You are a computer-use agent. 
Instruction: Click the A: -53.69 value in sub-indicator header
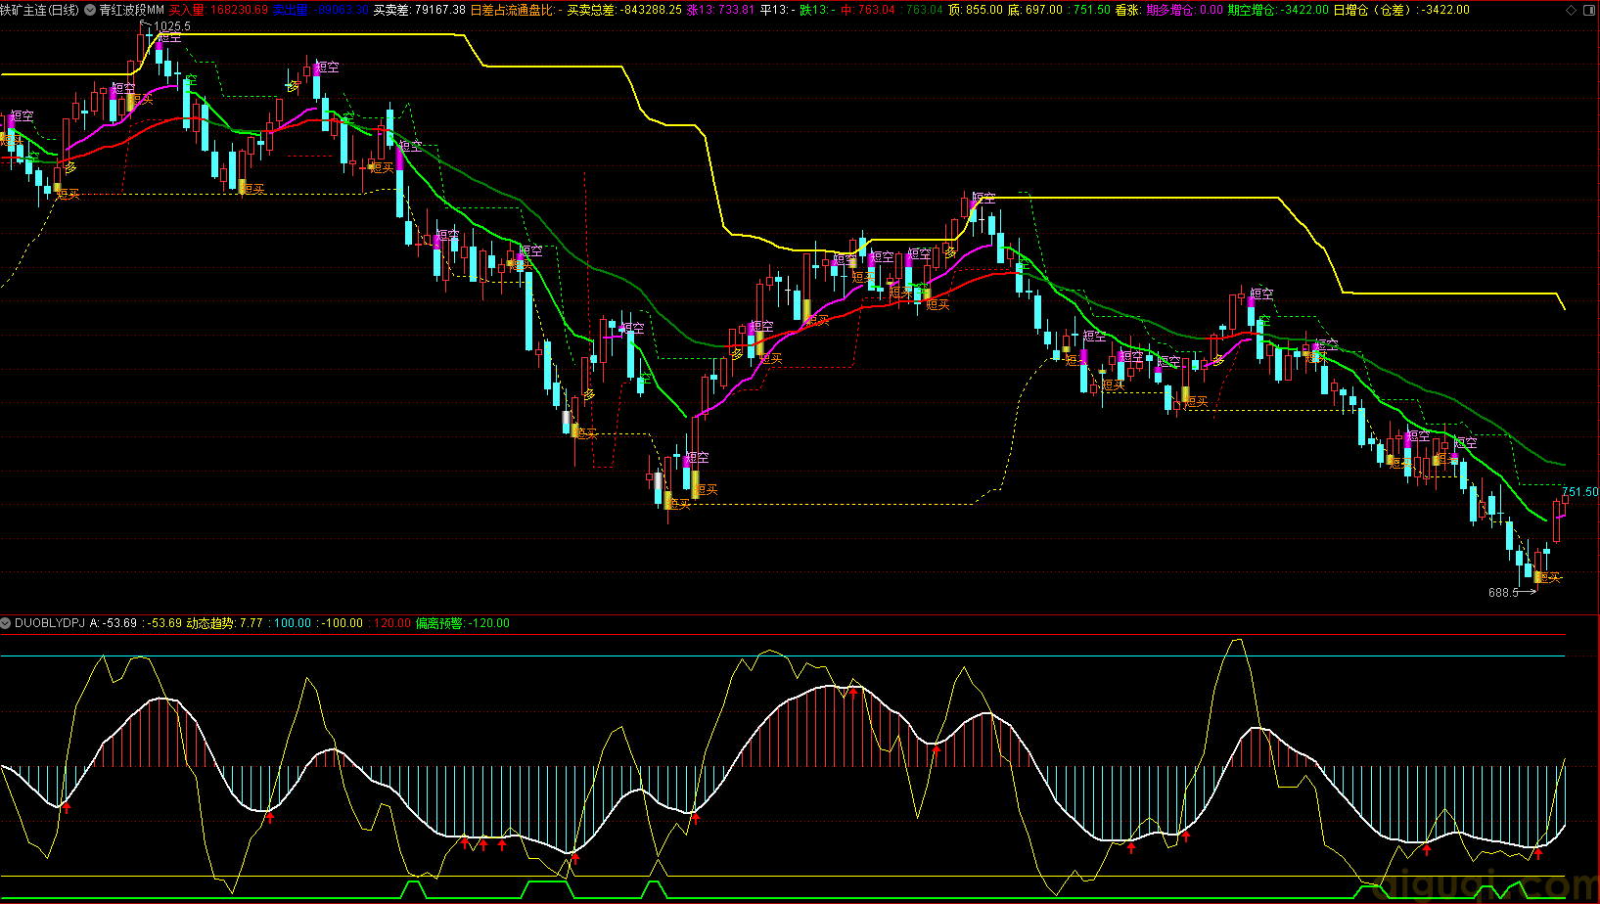click(114, 623)
